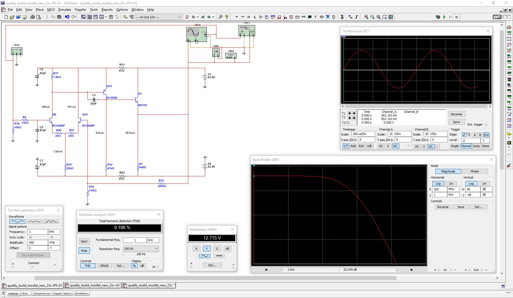This screenshot has height=298, width=513.
Task: Switch to quality_build_mosfet_new_23v-AC tab
Action: (92, 285)
